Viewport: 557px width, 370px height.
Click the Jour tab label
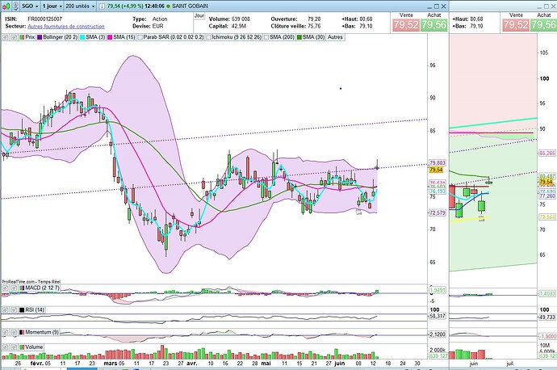(x=199, y=16)
